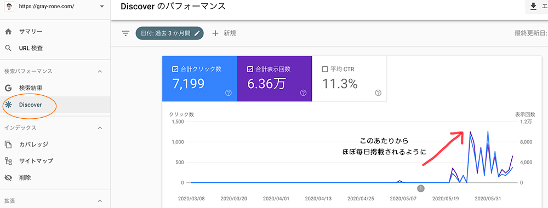The height and width of the screenshot is (208, 548).
Task: Open サマリー home icon
Action: pyautogui.click(x=9, y=32)
